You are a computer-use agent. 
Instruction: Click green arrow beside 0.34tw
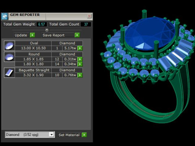point(80,64)
